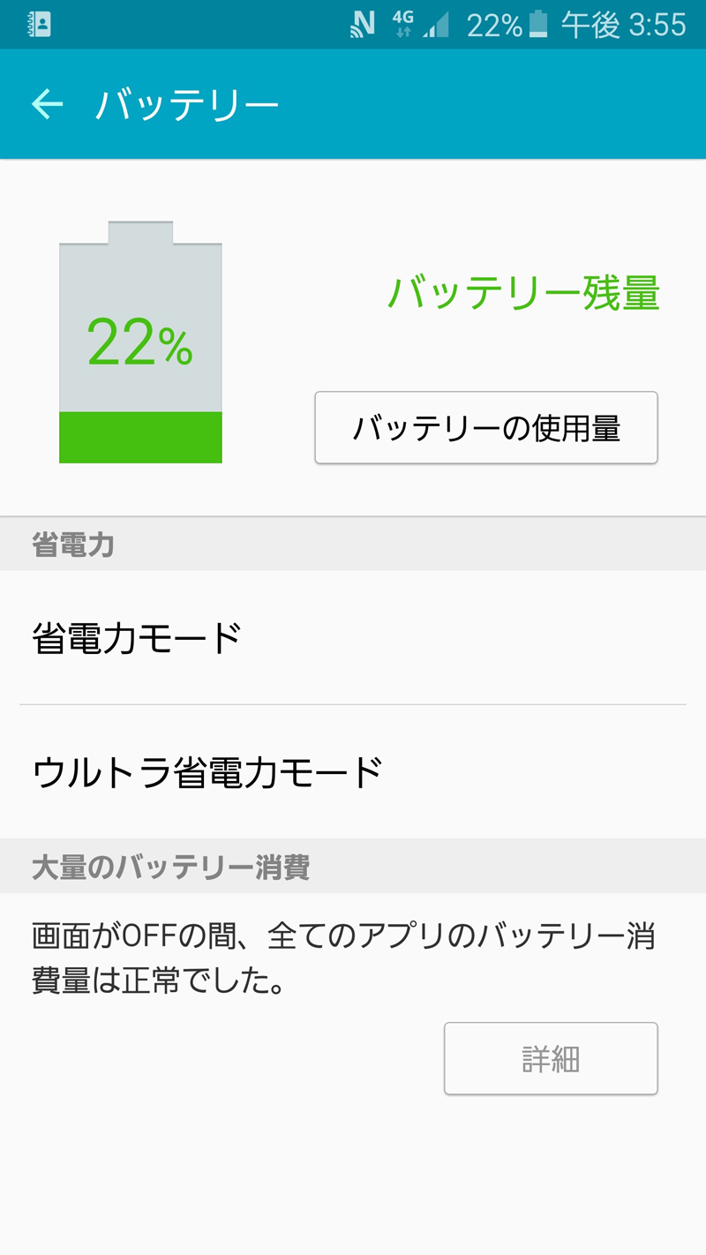Tap the 省電力 section header
The width and height of the screenshot is (706, 1255).
point(73,545)
